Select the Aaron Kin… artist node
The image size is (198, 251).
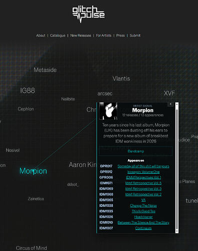[x=83, y=165]
